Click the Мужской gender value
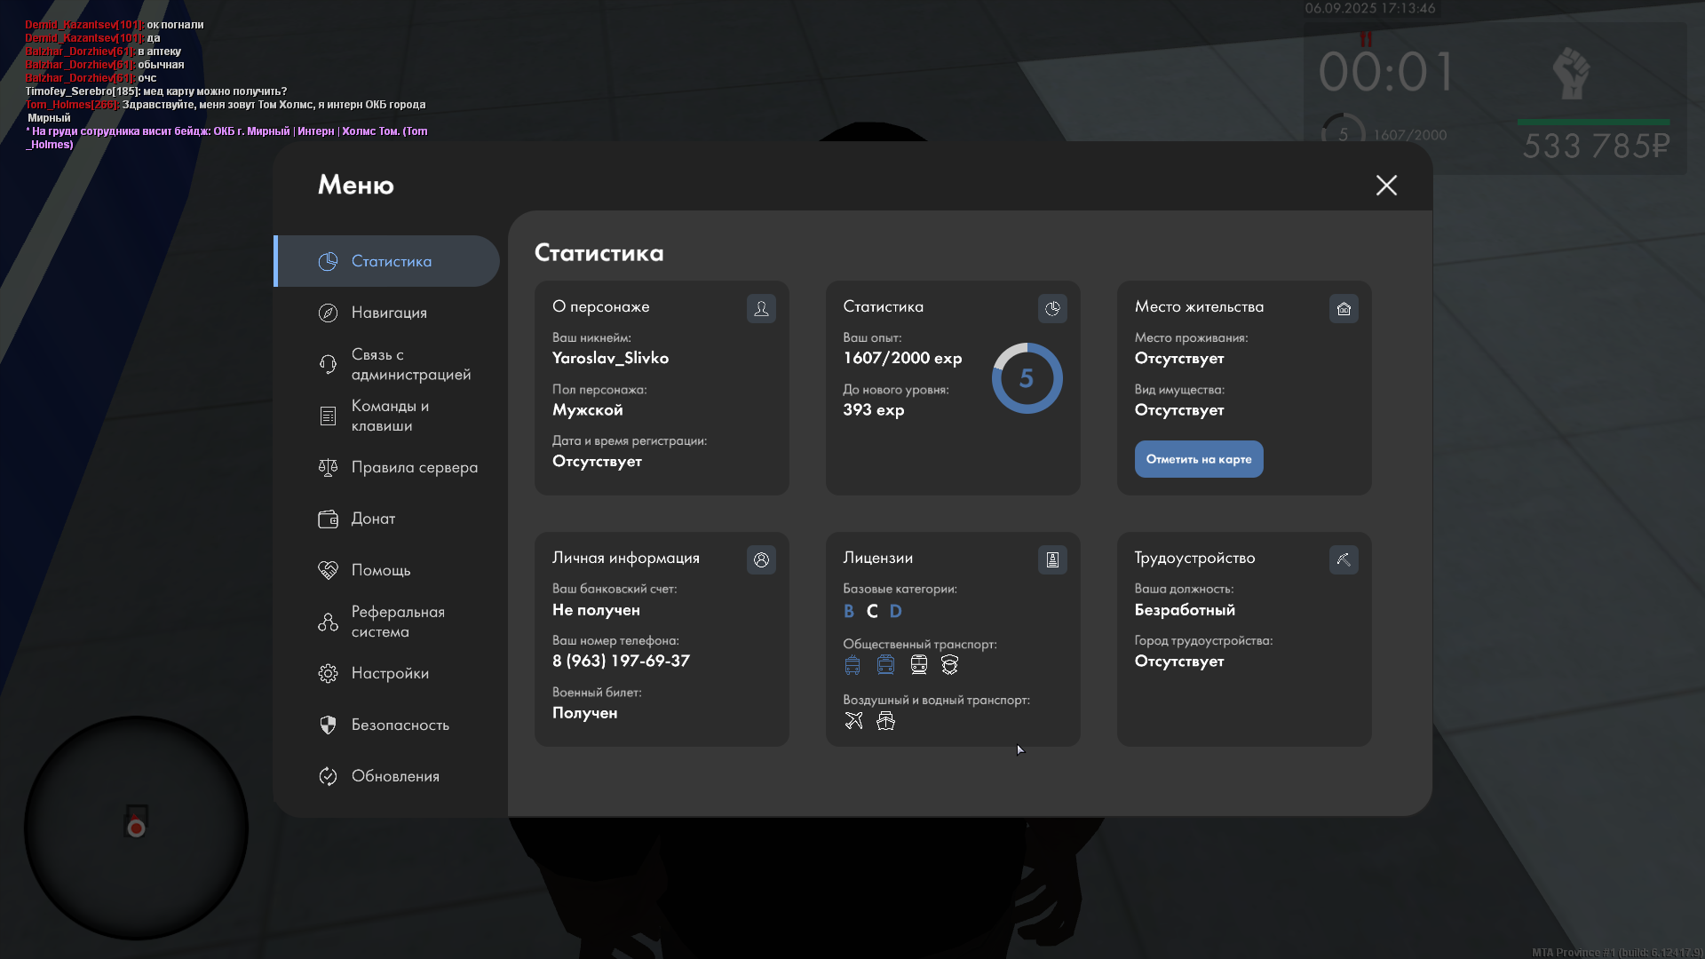 point(587,409)
